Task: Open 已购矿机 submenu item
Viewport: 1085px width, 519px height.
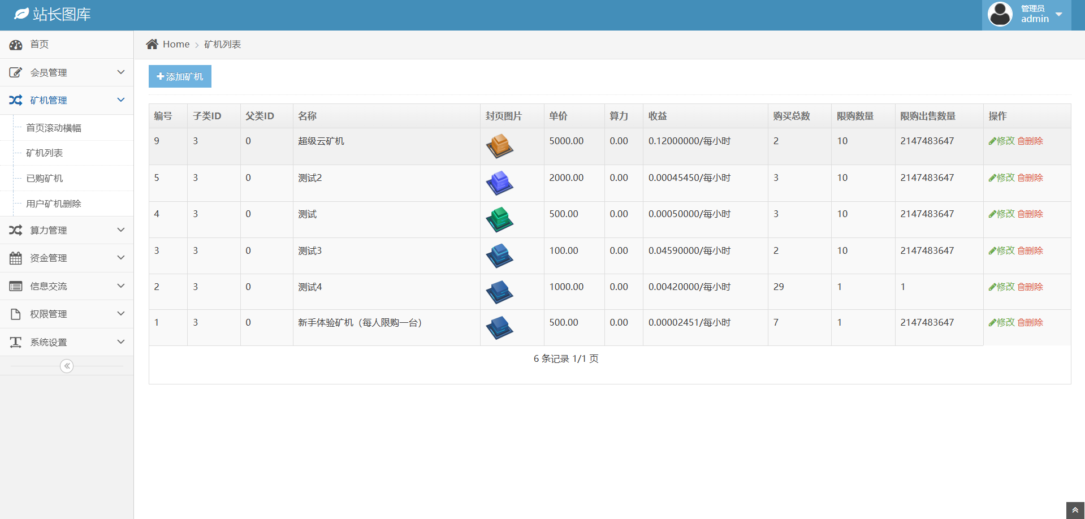Action: (x=45, y=179)
